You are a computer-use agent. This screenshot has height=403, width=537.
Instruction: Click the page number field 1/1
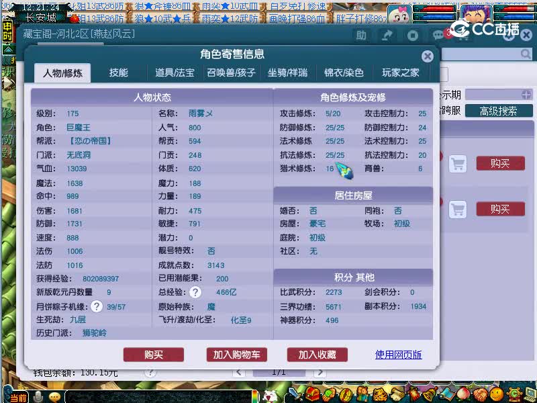click(279, 373)
